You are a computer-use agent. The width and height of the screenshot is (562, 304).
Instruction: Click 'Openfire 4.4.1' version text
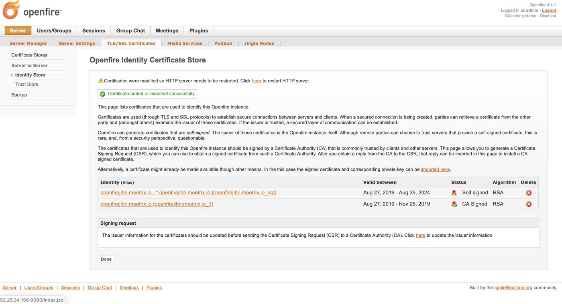(543, 5)
